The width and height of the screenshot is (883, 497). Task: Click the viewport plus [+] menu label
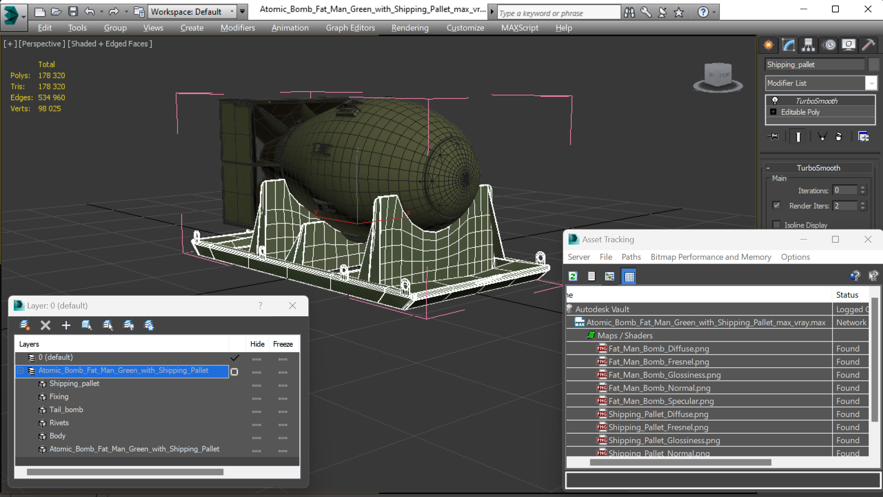point(10,44)
